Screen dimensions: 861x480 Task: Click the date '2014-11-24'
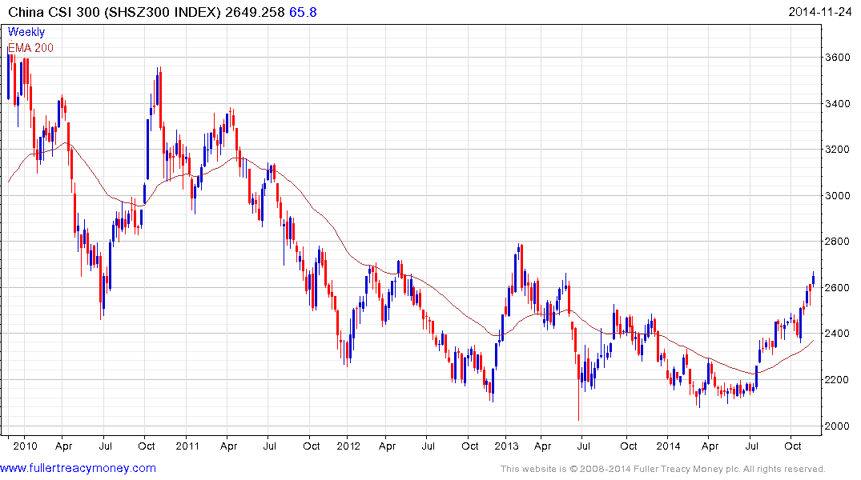[x=820, y=12]
